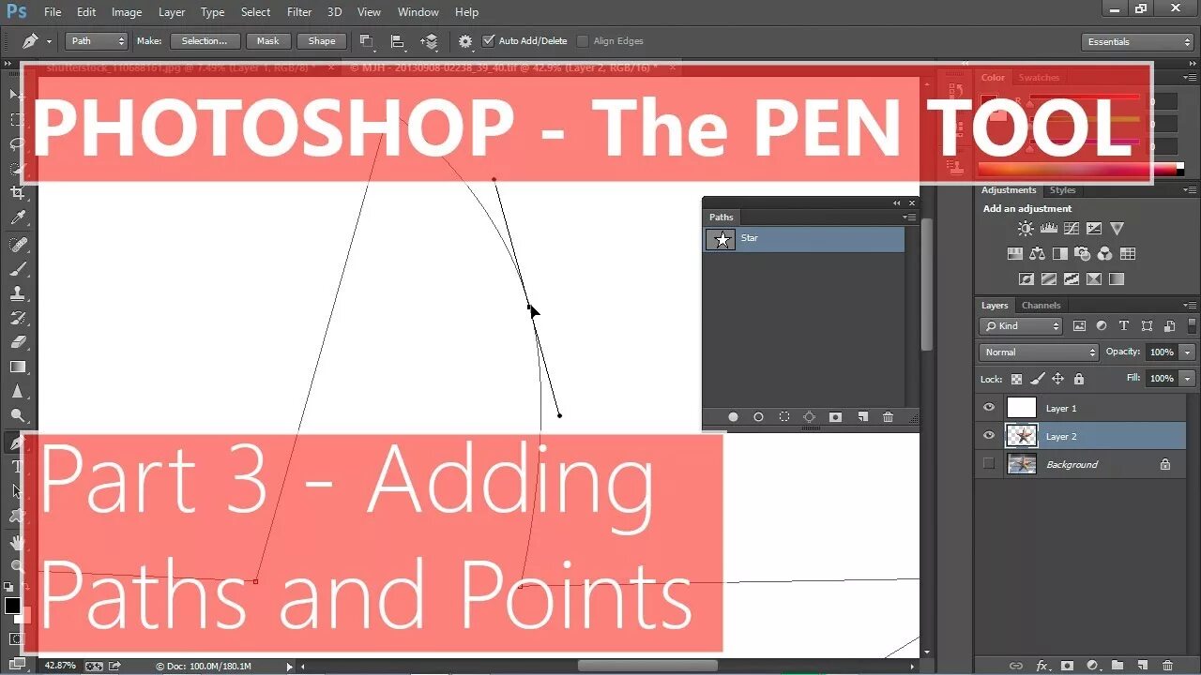Add a Black & White adjustment
Screen dimensions: 1201x675
click(1059, 253)
